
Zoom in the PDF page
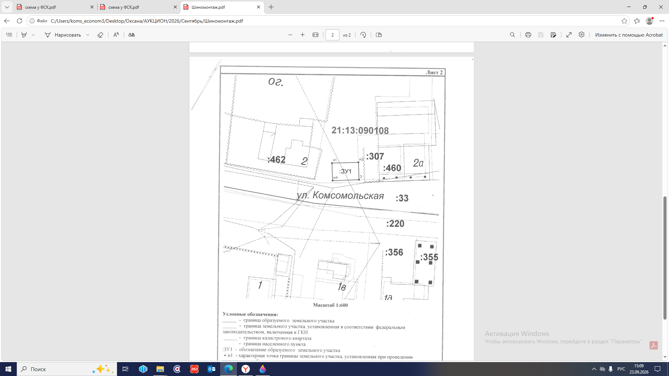pyautogui.click(x=302, y=35)
